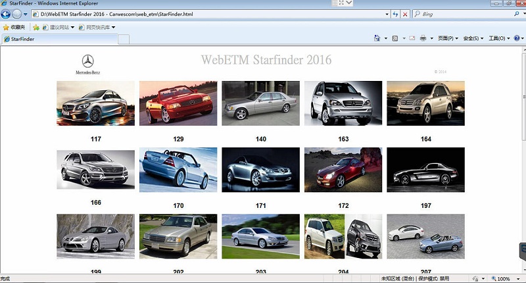Viewport: 526px width, 283px height.
Task: Select the white and grey GLK thumbnail
Action: [343, 236]
